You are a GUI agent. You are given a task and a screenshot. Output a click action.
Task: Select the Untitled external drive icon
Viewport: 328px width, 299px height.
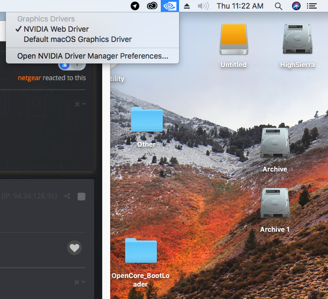tap(234, 39)
